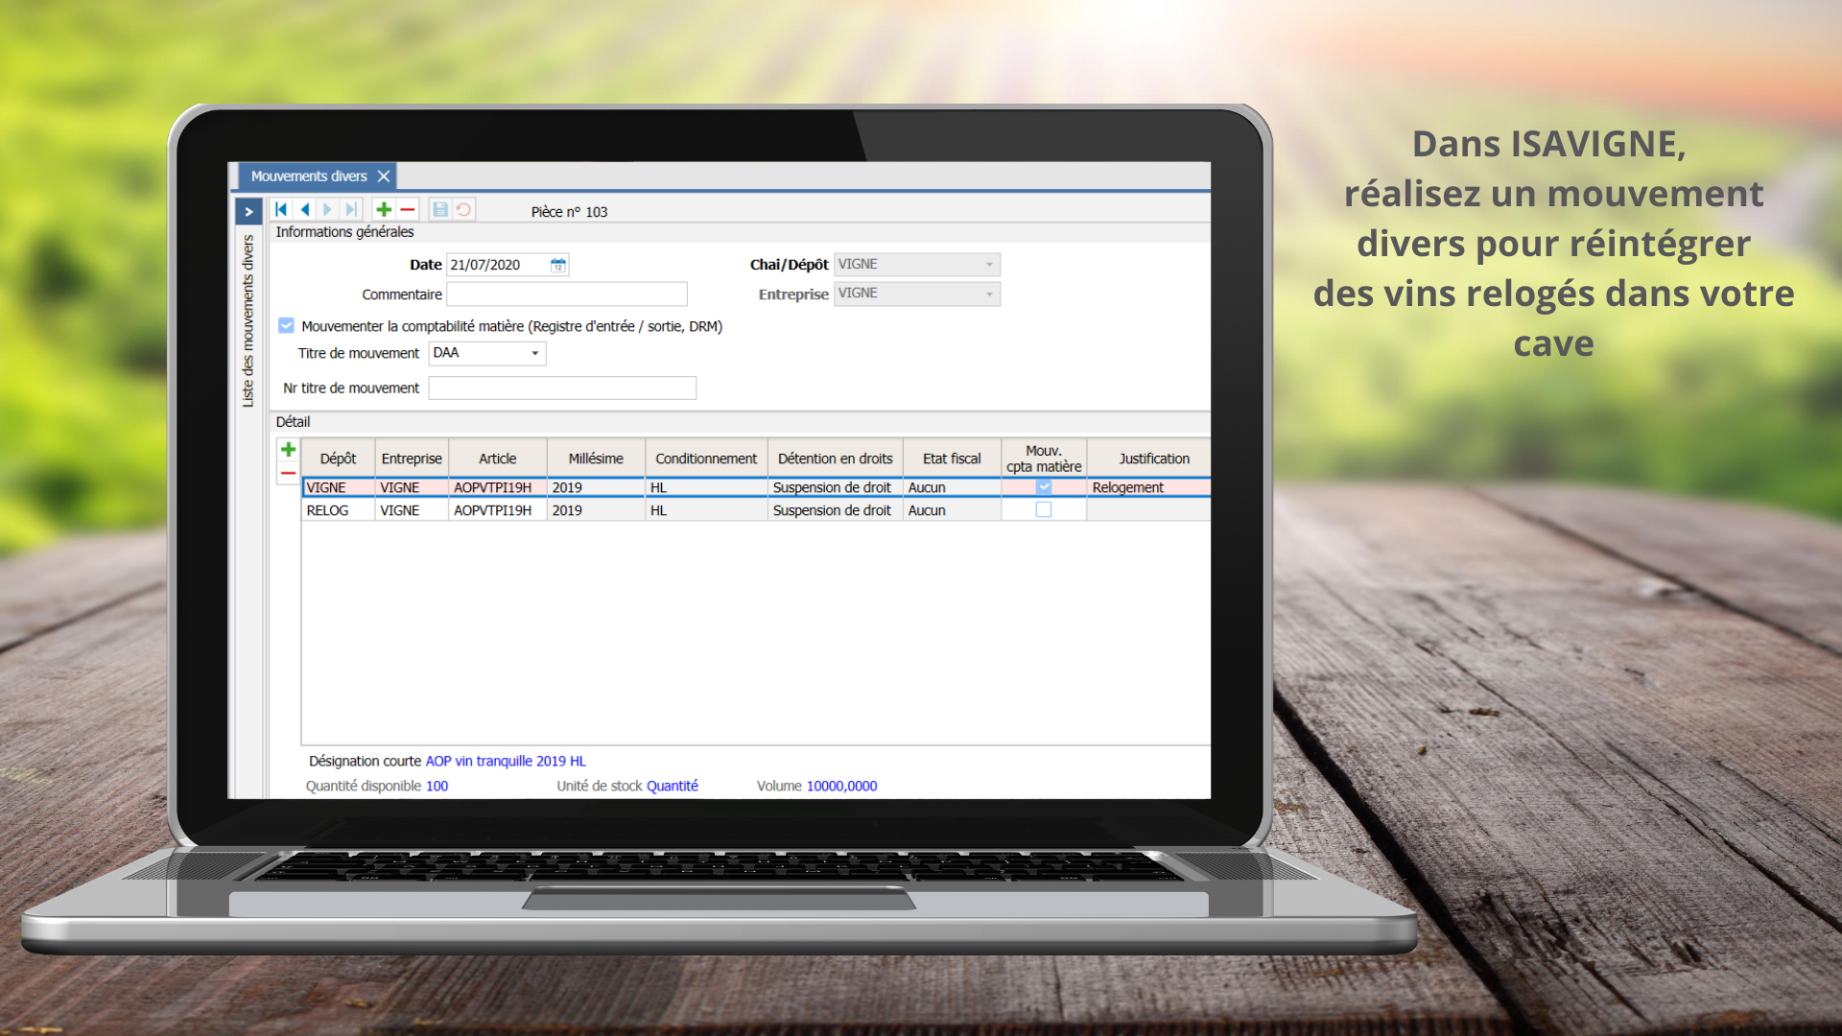Go to previous record arrow

(305, 209)
